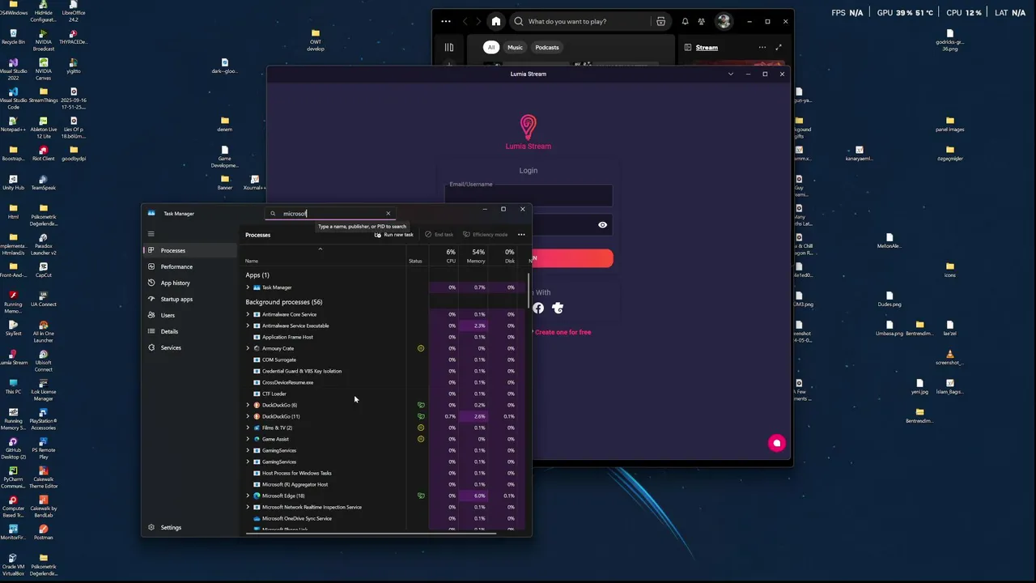Viewport: 1036px width, 583px height.
Task: Open Task Manager hamburger navigation menu
Action: (x=151, y=234)
